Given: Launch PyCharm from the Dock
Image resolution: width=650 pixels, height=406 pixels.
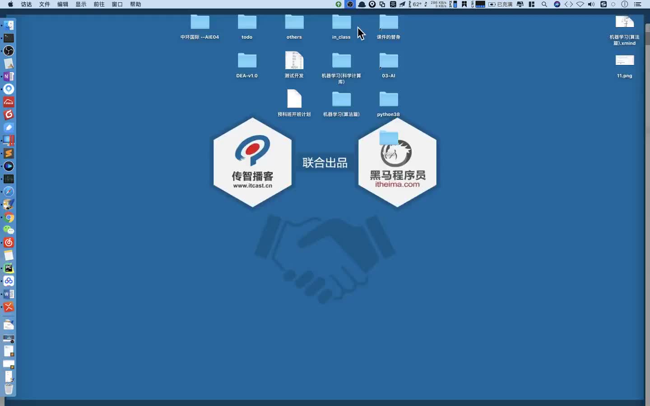Looking at the screenshot, I should point(9,268).
